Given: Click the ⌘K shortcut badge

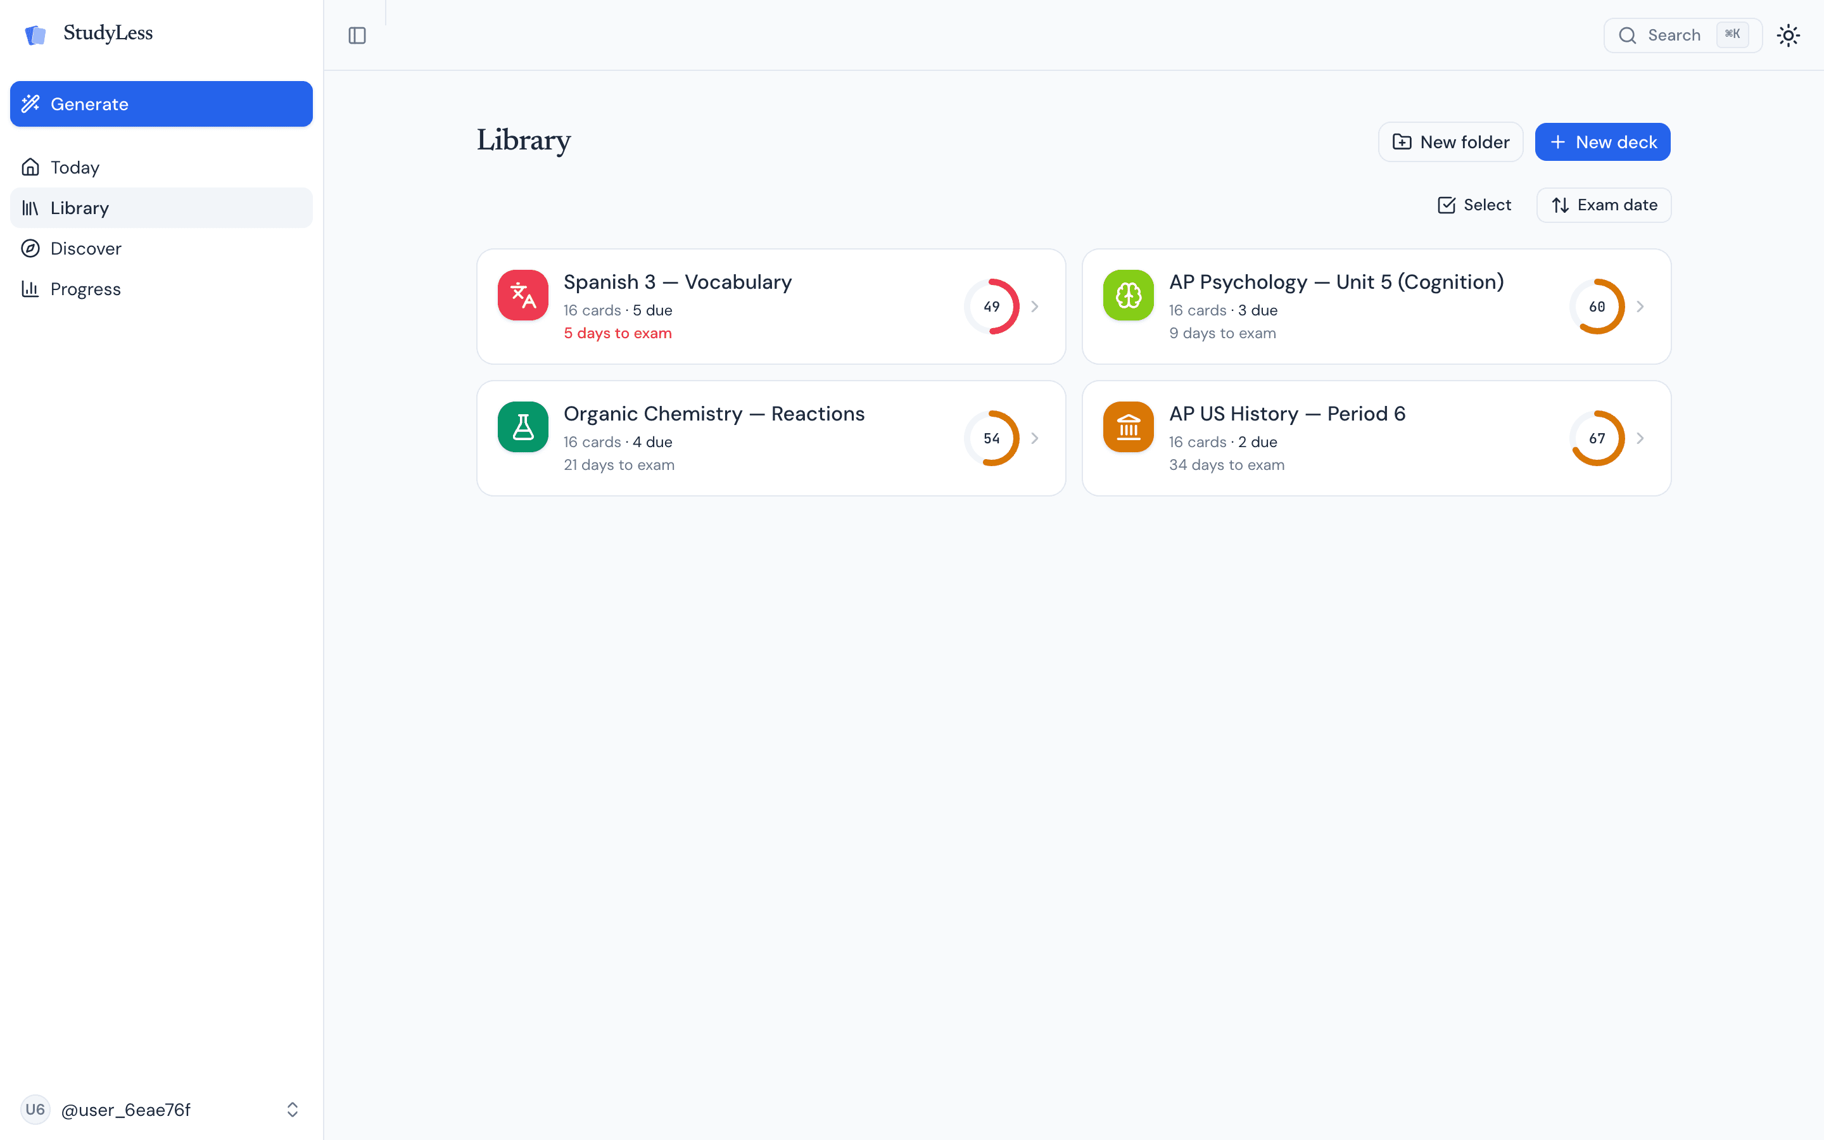Looking at the screenshot, I should click(1732, 35).
